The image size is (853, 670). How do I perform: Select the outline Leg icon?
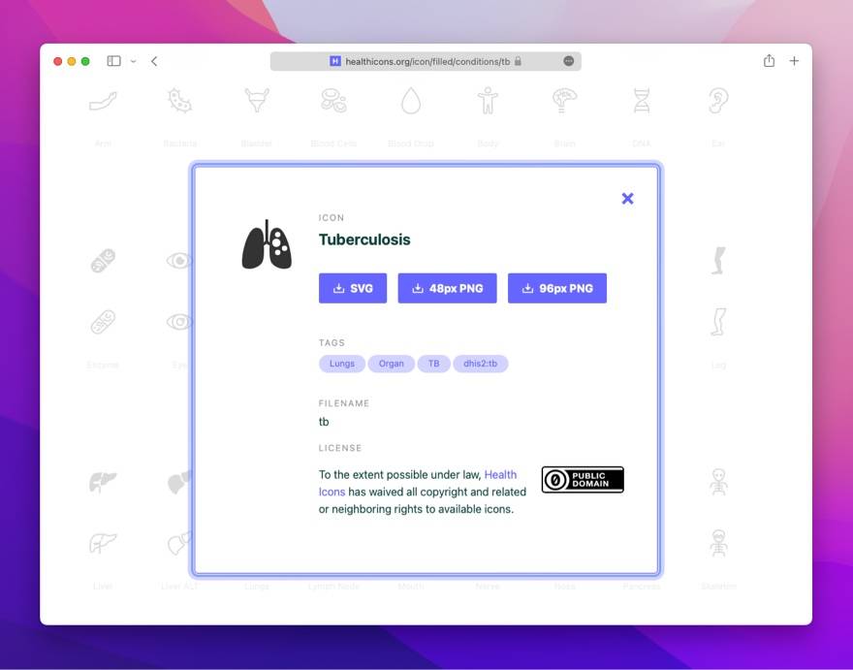[x=718, y=322]
